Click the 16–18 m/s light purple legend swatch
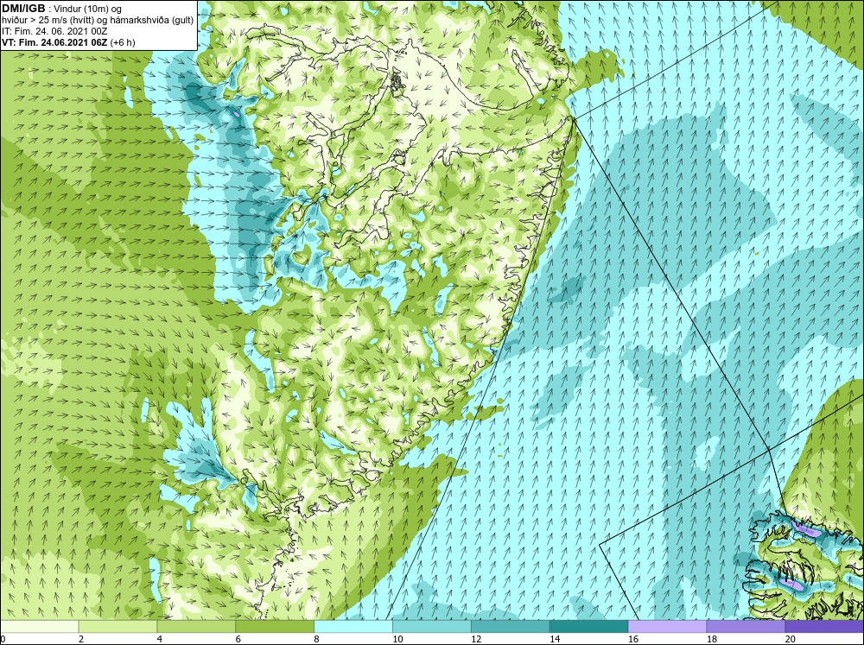864x645 pixels. [667, 626]
